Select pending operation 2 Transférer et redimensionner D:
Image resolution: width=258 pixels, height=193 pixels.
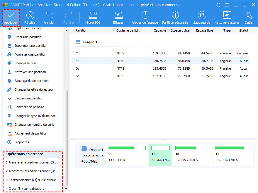click(x=32, y=171)
